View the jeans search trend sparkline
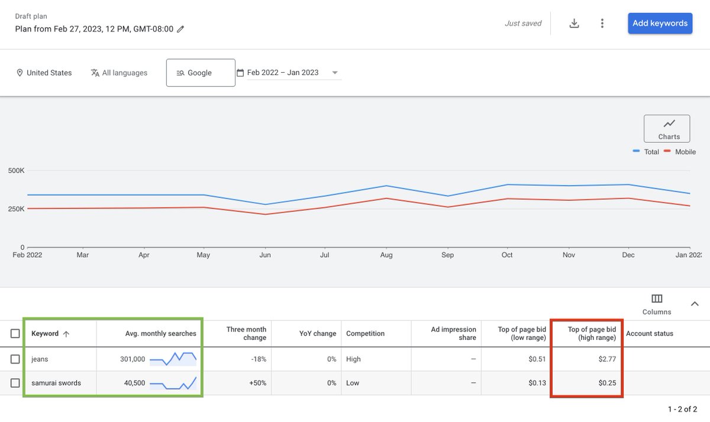 click(x=173, y=359)
